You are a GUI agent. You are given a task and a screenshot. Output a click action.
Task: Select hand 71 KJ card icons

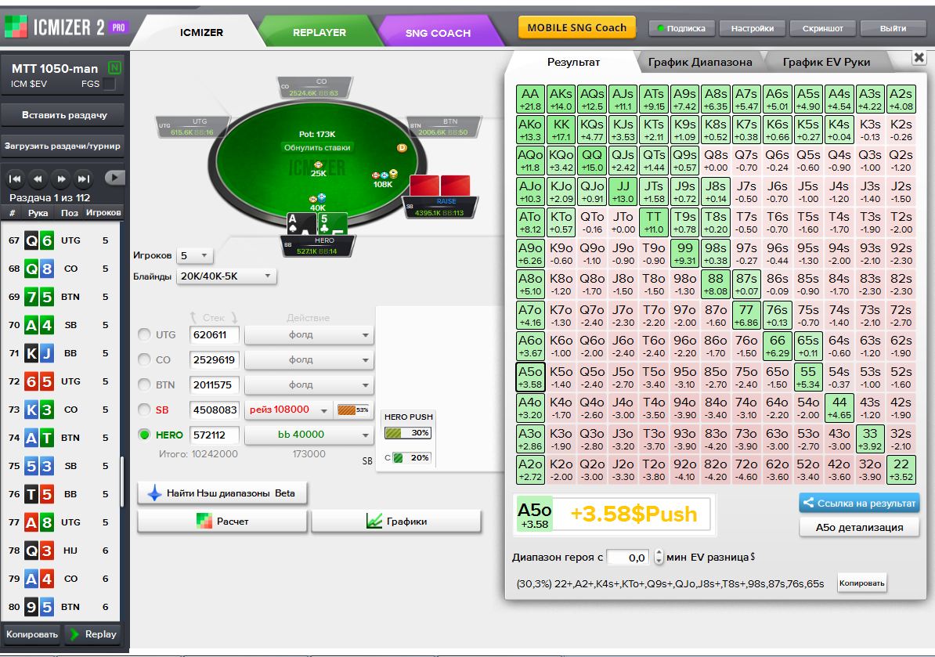[x=38, y=353]
